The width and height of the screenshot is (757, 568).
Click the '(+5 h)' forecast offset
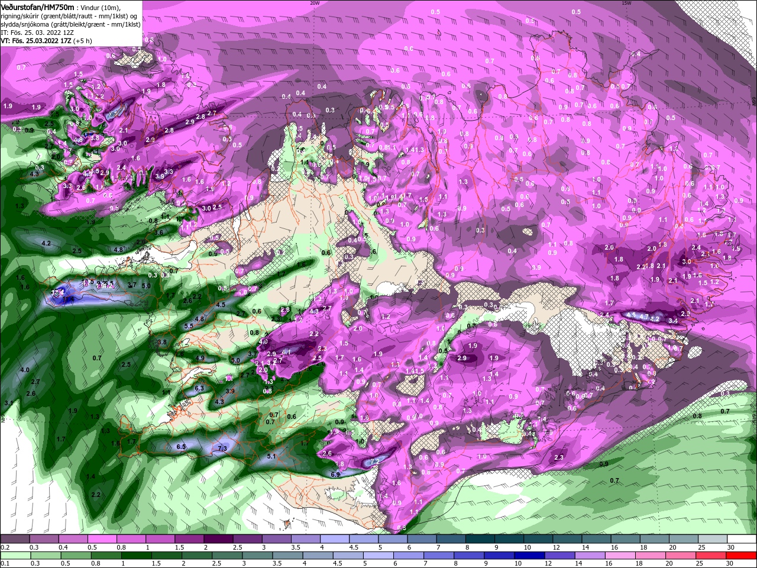pos(83,41)
